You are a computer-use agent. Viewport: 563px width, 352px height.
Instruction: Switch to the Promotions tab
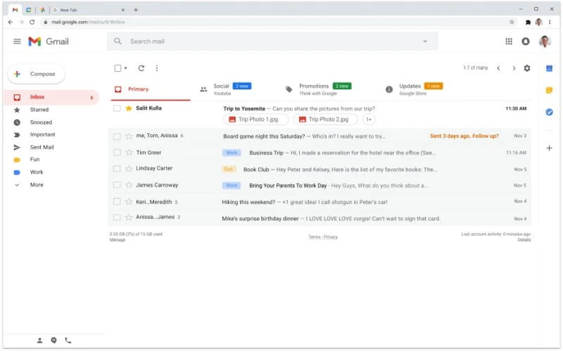313,89
